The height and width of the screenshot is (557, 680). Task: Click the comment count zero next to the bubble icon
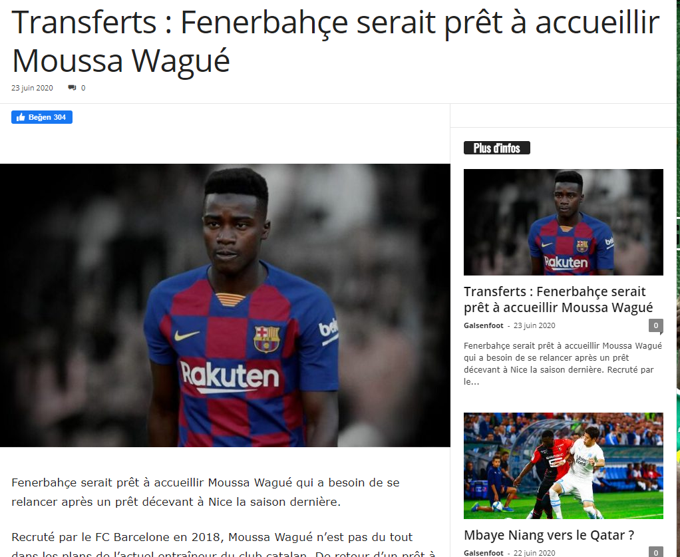pyautogui.click(x=83, y=88)
